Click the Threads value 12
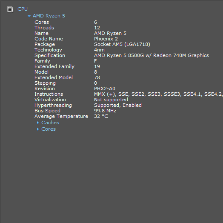This screenshot has width=223, height=223. coord(97,28)
